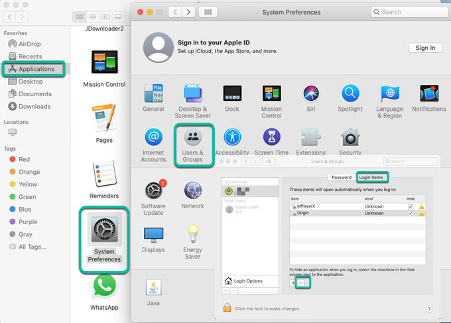Remove selected login item with minus button
Image resolution: width=451 pixels, height=323 pixels.
click(x=301, y=283)
